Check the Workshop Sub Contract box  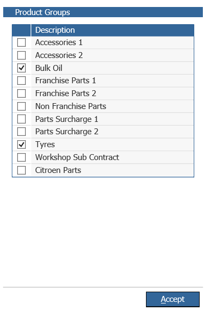click(x=21, y=157)
